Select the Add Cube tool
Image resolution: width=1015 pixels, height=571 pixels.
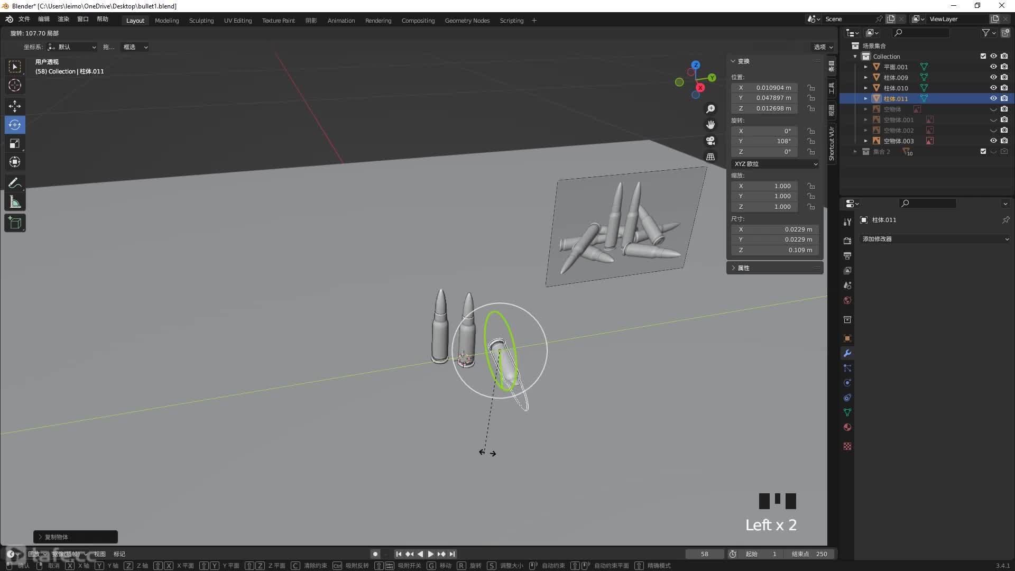pyautogui.click(x=15, y=223)
